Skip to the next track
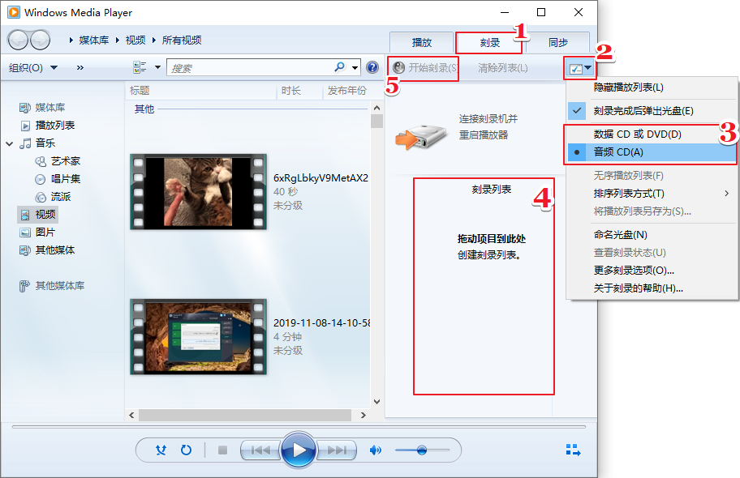This screenshot has width=740, height=478. coord(337,450)
